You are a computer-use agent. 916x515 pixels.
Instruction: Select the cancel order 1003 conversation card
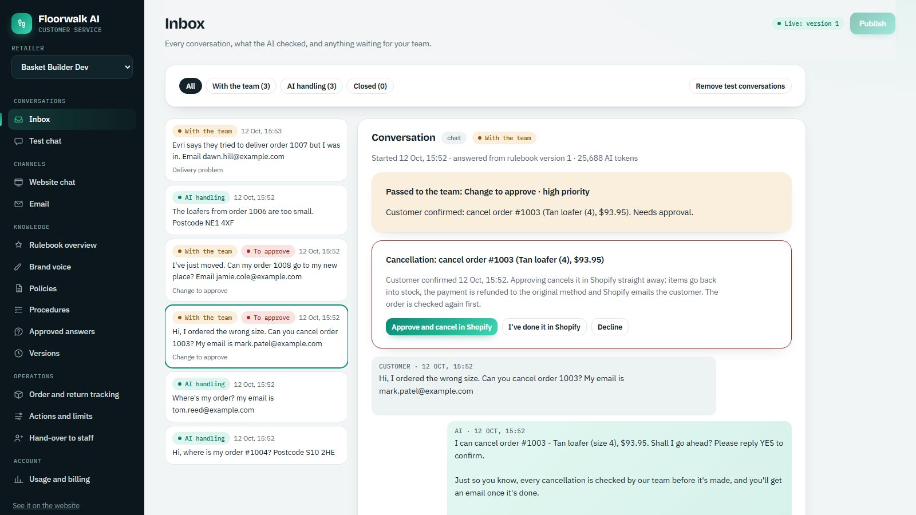256,336
